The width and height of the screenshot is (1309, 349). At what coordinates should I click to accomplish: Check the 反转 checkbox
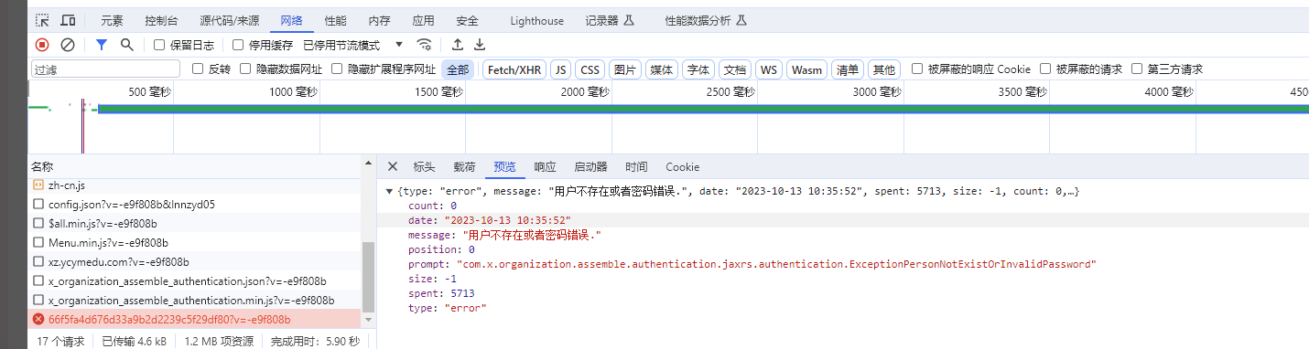point(198,69)
